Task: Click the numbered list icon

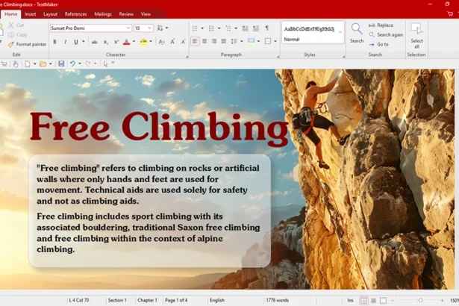Action: (212, 28)
